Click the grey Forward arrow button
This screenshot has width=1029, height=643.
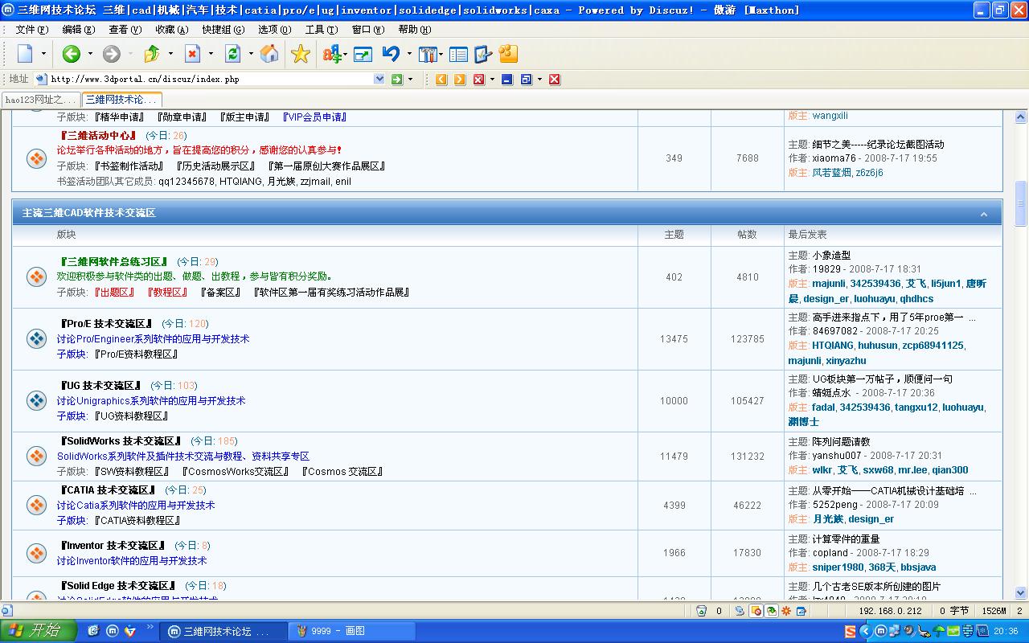(112, 54)
